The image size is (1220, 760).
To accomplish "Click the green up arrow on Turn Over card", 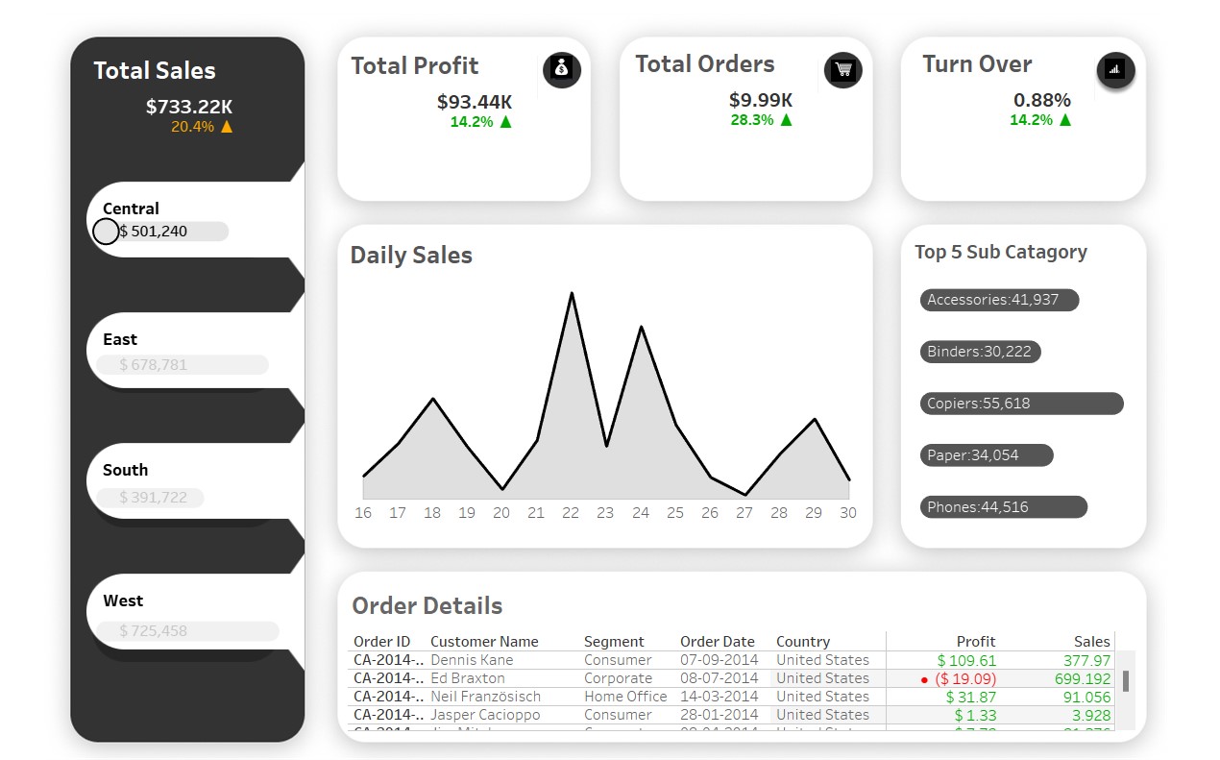I will click(1064, 120).
